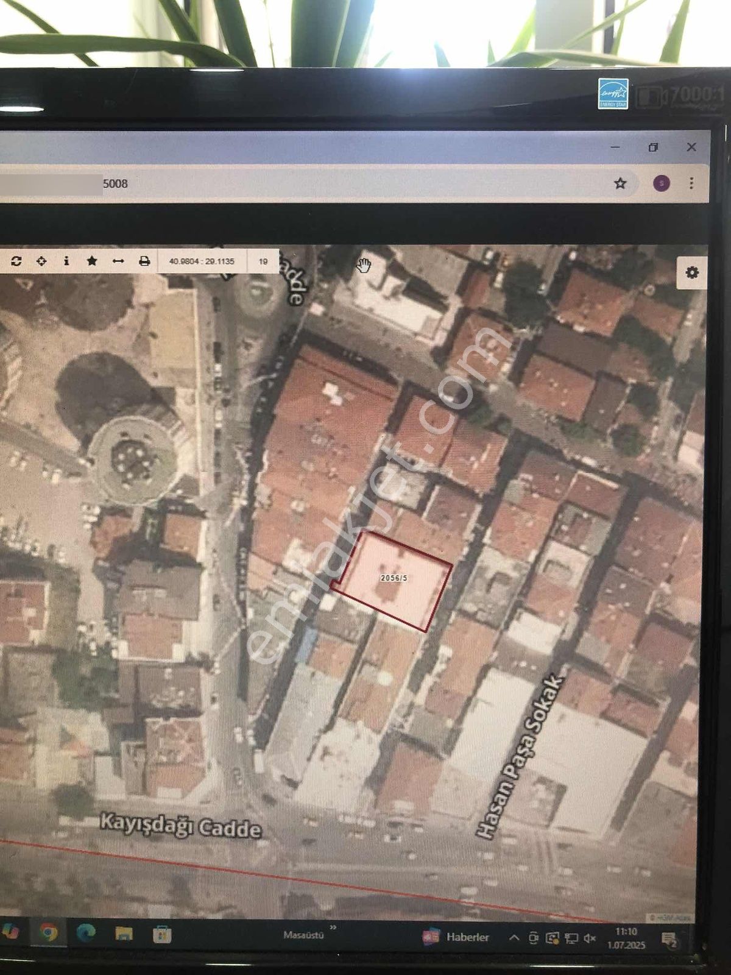This screenshot has height=975, width=731.
Task: Open the Chrome profile avatar
Action: (662, 183)
